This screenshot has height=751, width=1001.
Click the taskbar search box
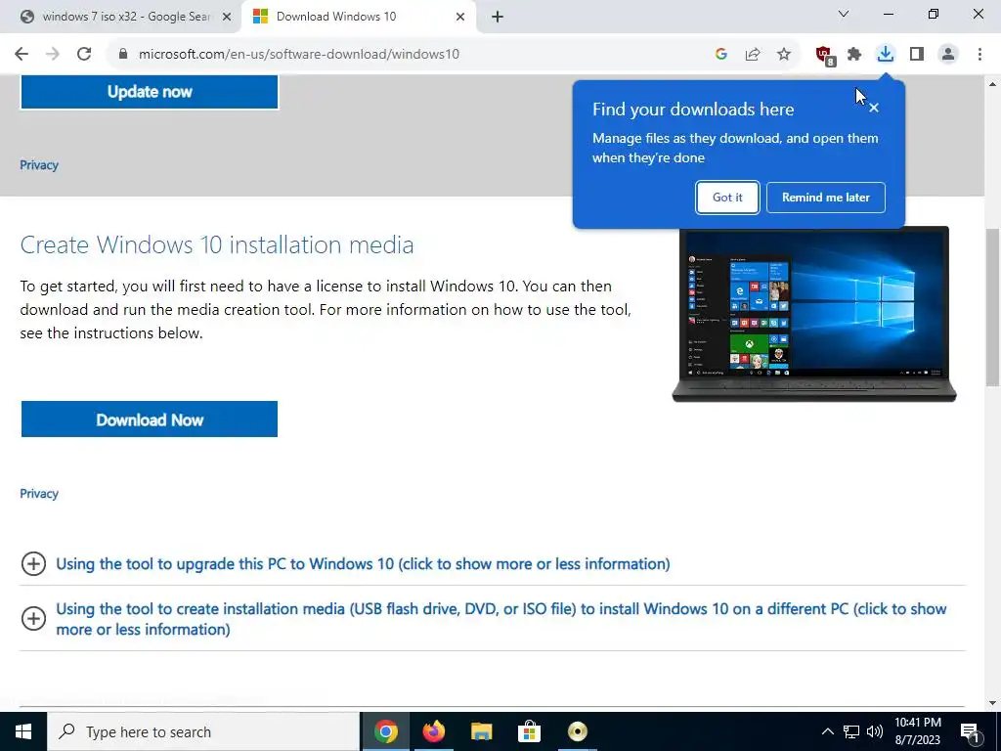pos(203,731)
